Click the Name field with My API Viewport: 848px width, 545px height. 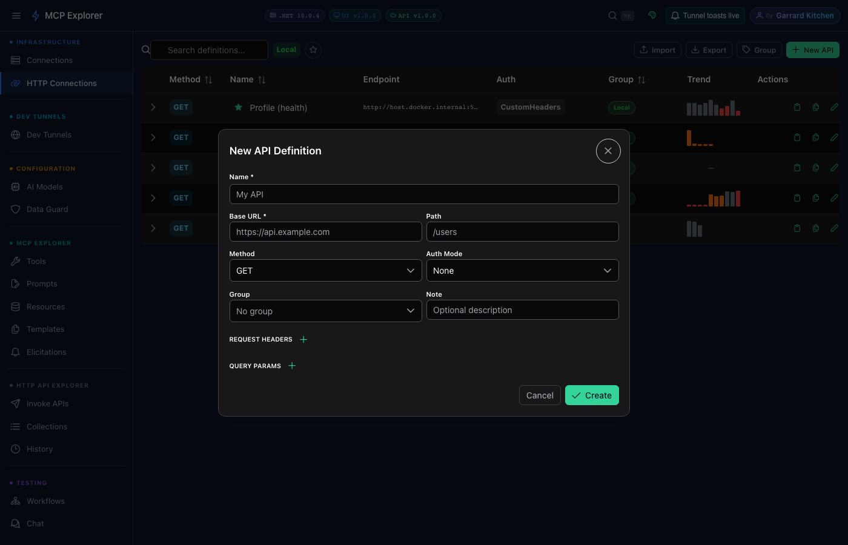[x=424, y=194]
